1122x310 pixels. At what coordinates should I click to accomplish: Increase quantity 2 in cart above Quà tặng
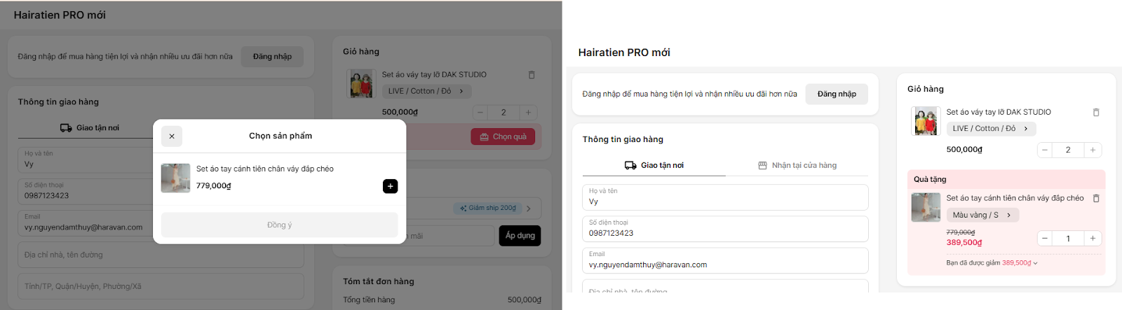pos(1093,150)
